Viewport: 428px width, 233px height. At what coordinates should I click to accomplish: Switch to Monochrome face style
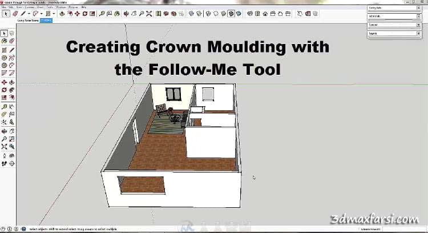point(239,13)
